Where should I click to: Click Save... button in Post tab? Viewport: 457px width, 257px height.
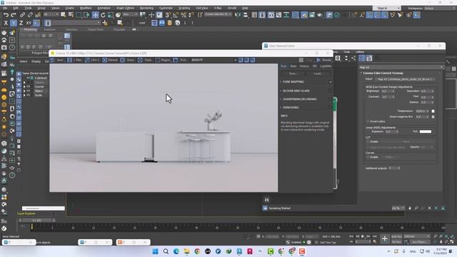[x=293, y=74]
